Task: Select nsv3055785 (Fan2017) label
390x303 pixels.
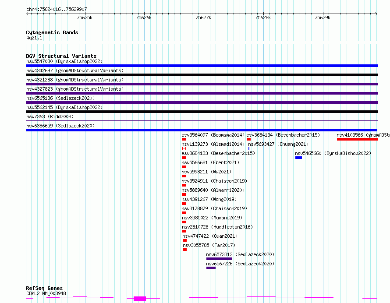Action: click(209, 245)
